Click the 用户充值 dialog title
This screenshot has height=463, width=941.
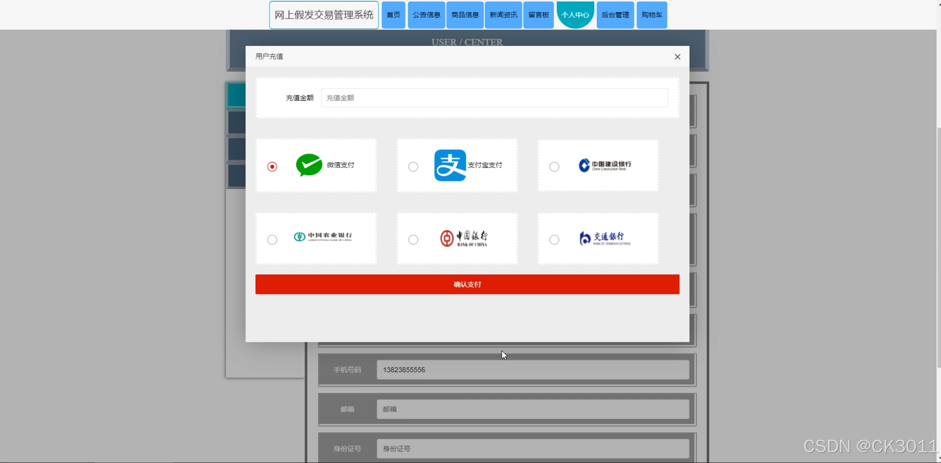click(x=269, y=56)
